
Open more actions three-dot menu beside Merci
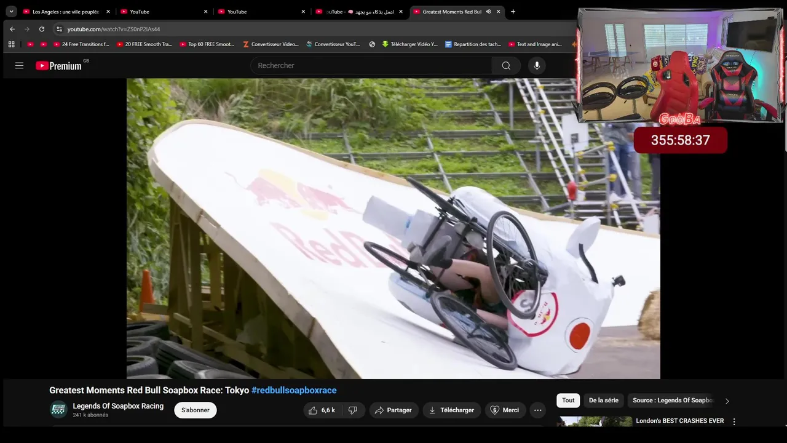[538, 410]
